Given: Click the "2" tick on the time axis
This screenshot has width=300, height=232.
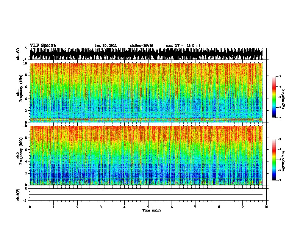Looking at the screenshot, I should (77, 207).
